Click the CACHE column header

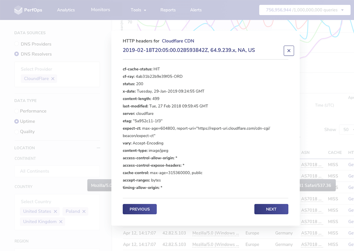coord(335,152)
